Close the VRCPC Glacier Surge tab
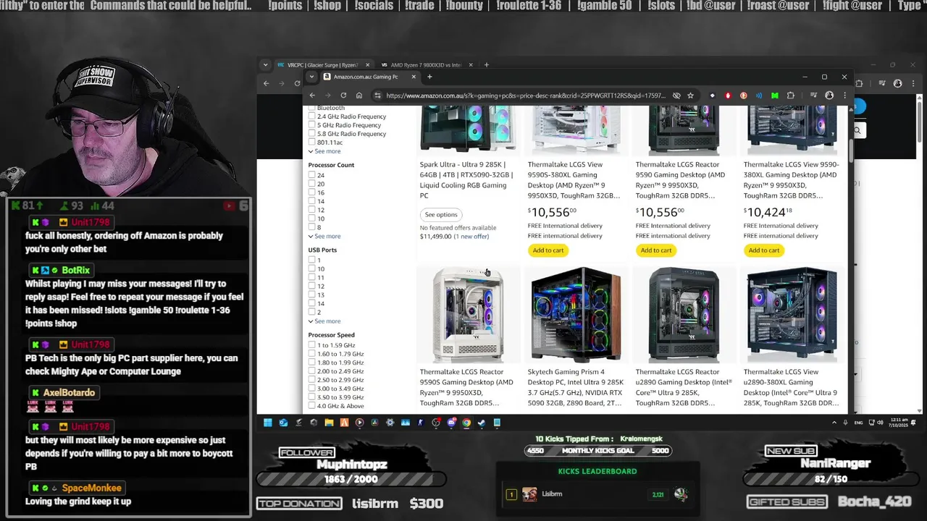Viewport: 927px width, 521px height. [368, 65]
